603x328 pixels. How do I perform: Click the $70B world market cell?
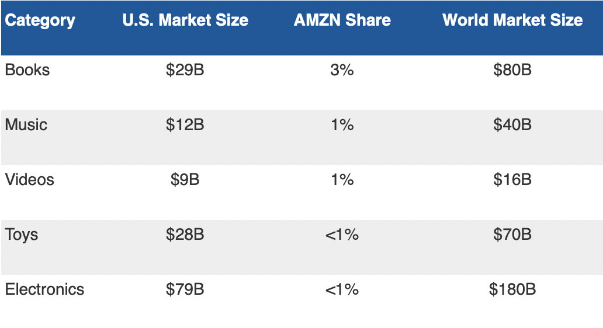tap(512, 235)
